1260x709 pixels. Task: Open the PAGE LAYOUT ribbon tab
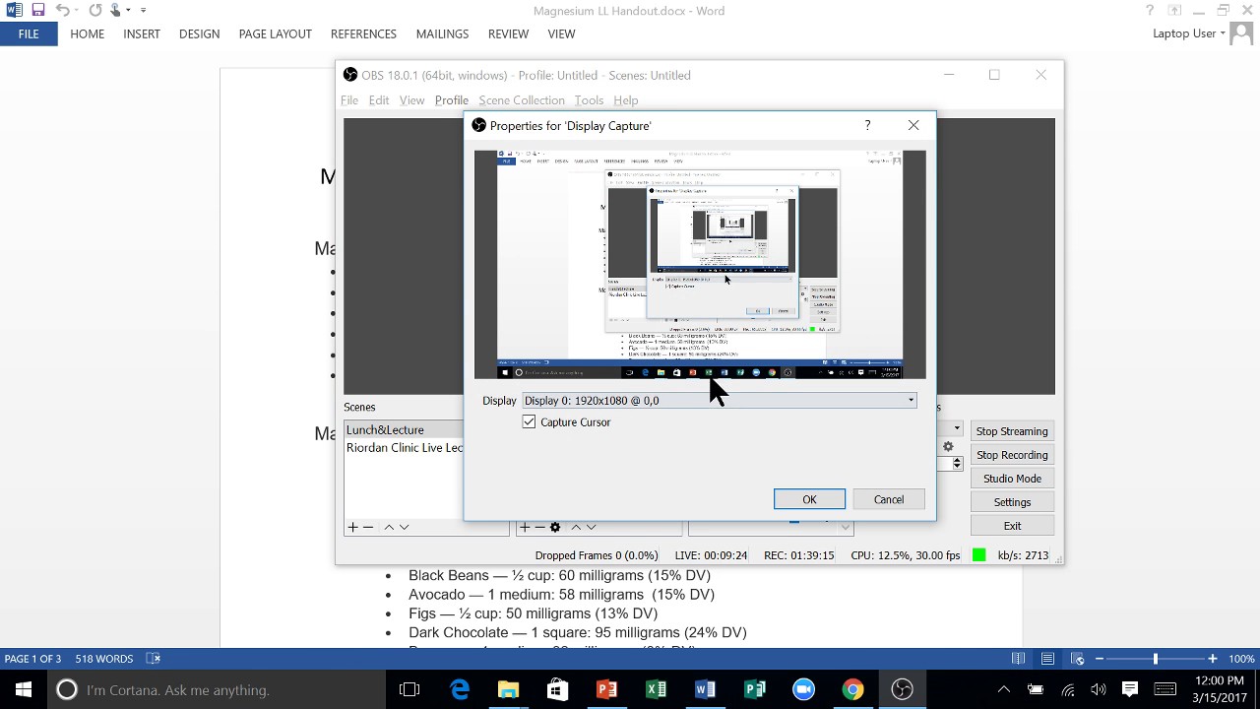(275, 33)
